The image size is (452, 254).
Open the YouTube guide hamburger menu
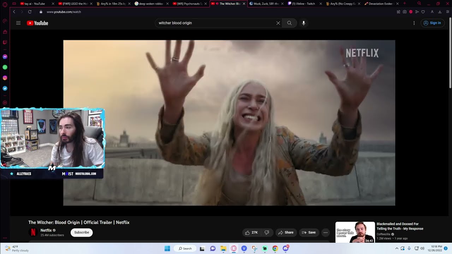[18, 23]
